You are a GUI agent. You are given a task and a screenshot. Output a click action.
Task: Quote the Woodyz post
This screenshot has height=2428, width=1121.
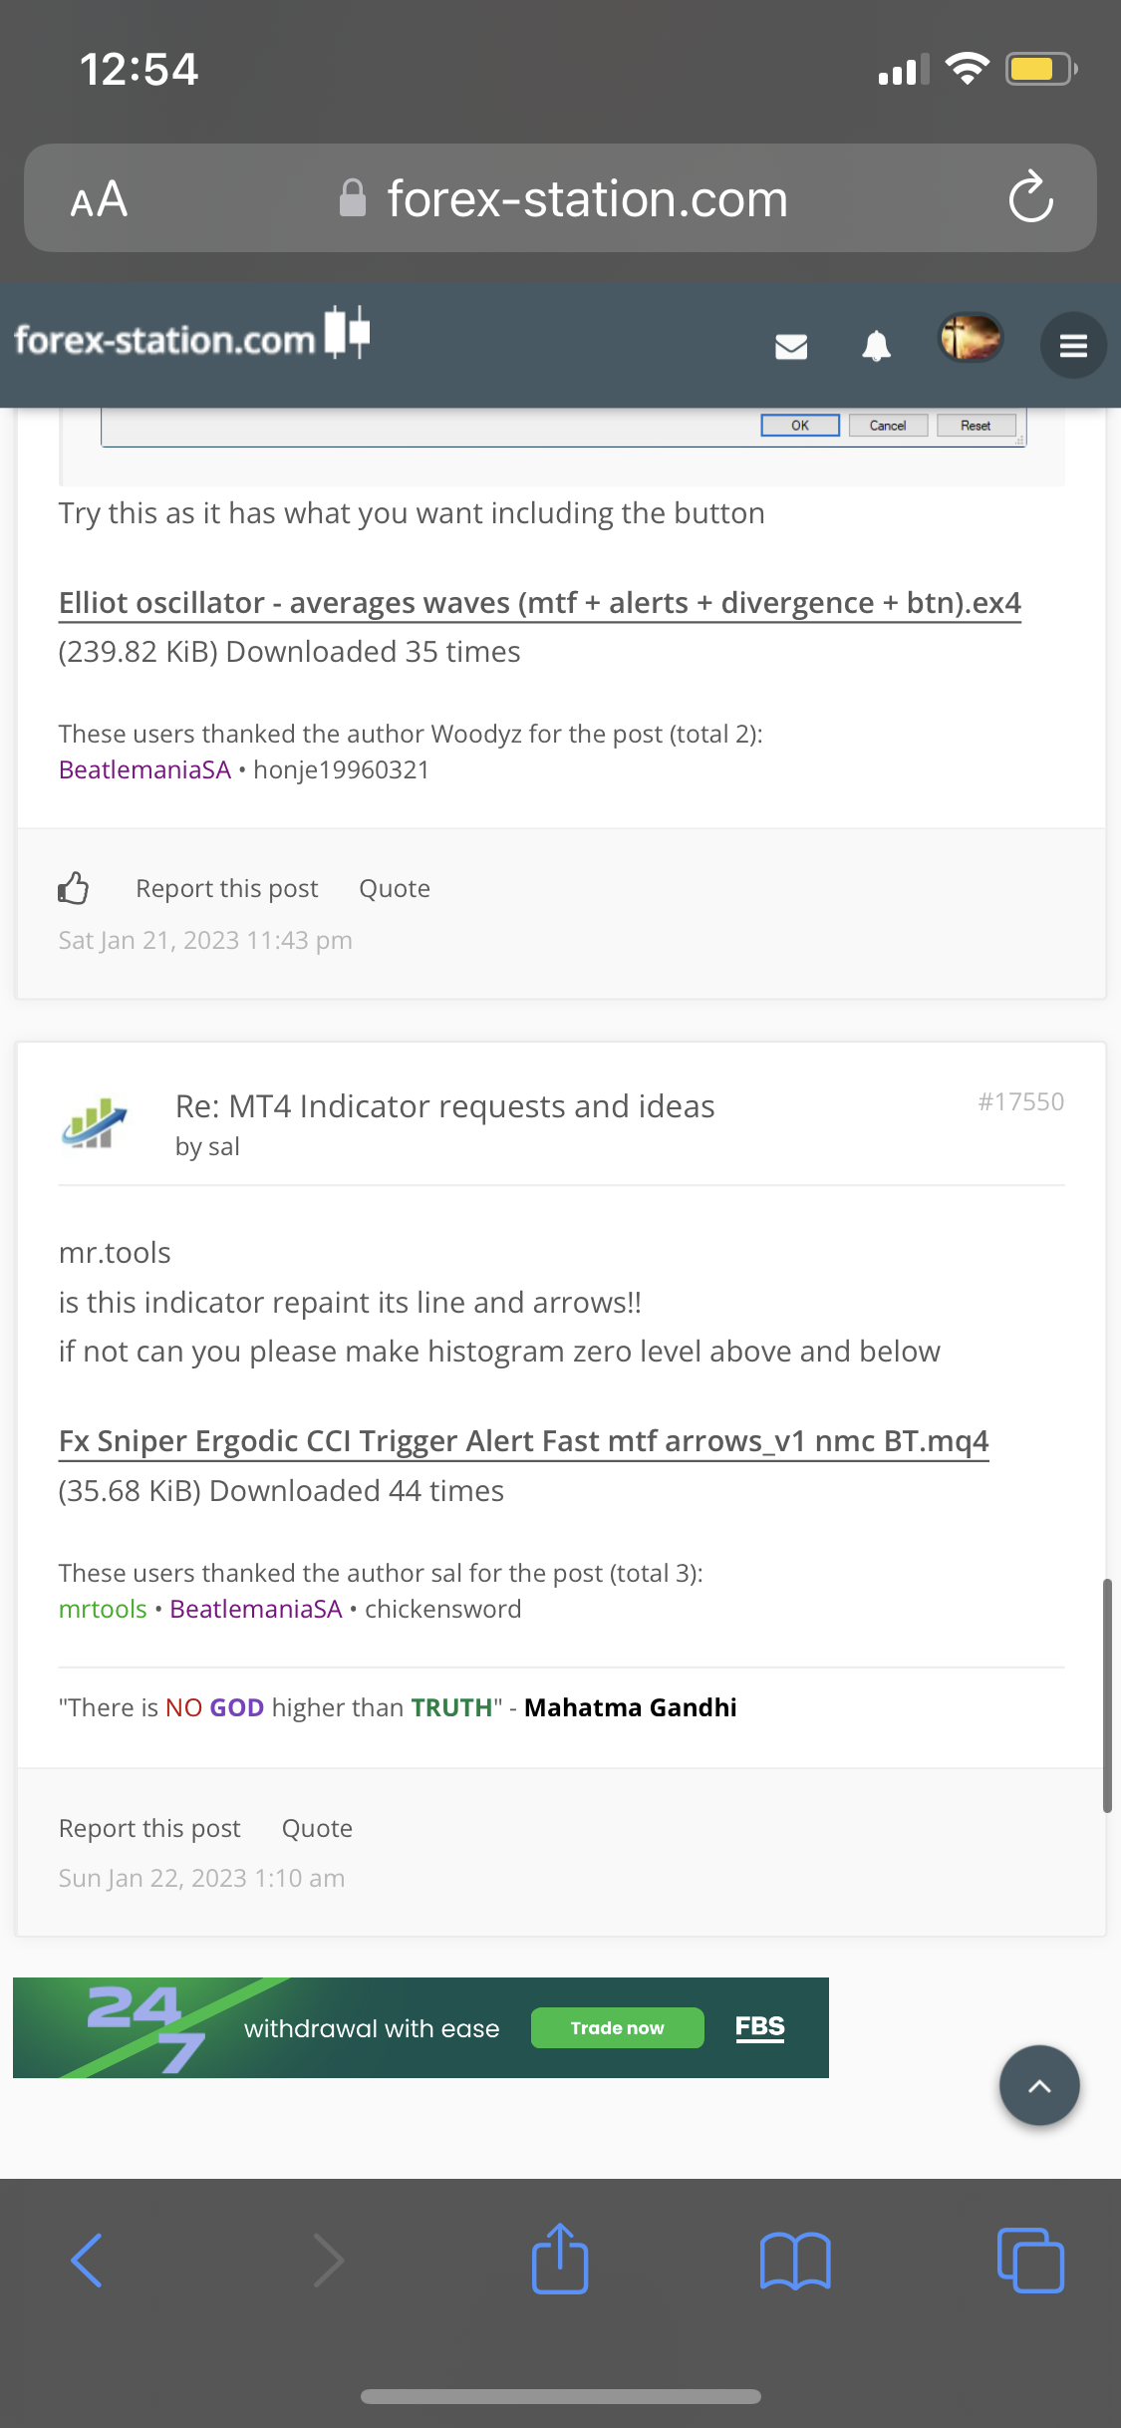(x=395, y=888)
